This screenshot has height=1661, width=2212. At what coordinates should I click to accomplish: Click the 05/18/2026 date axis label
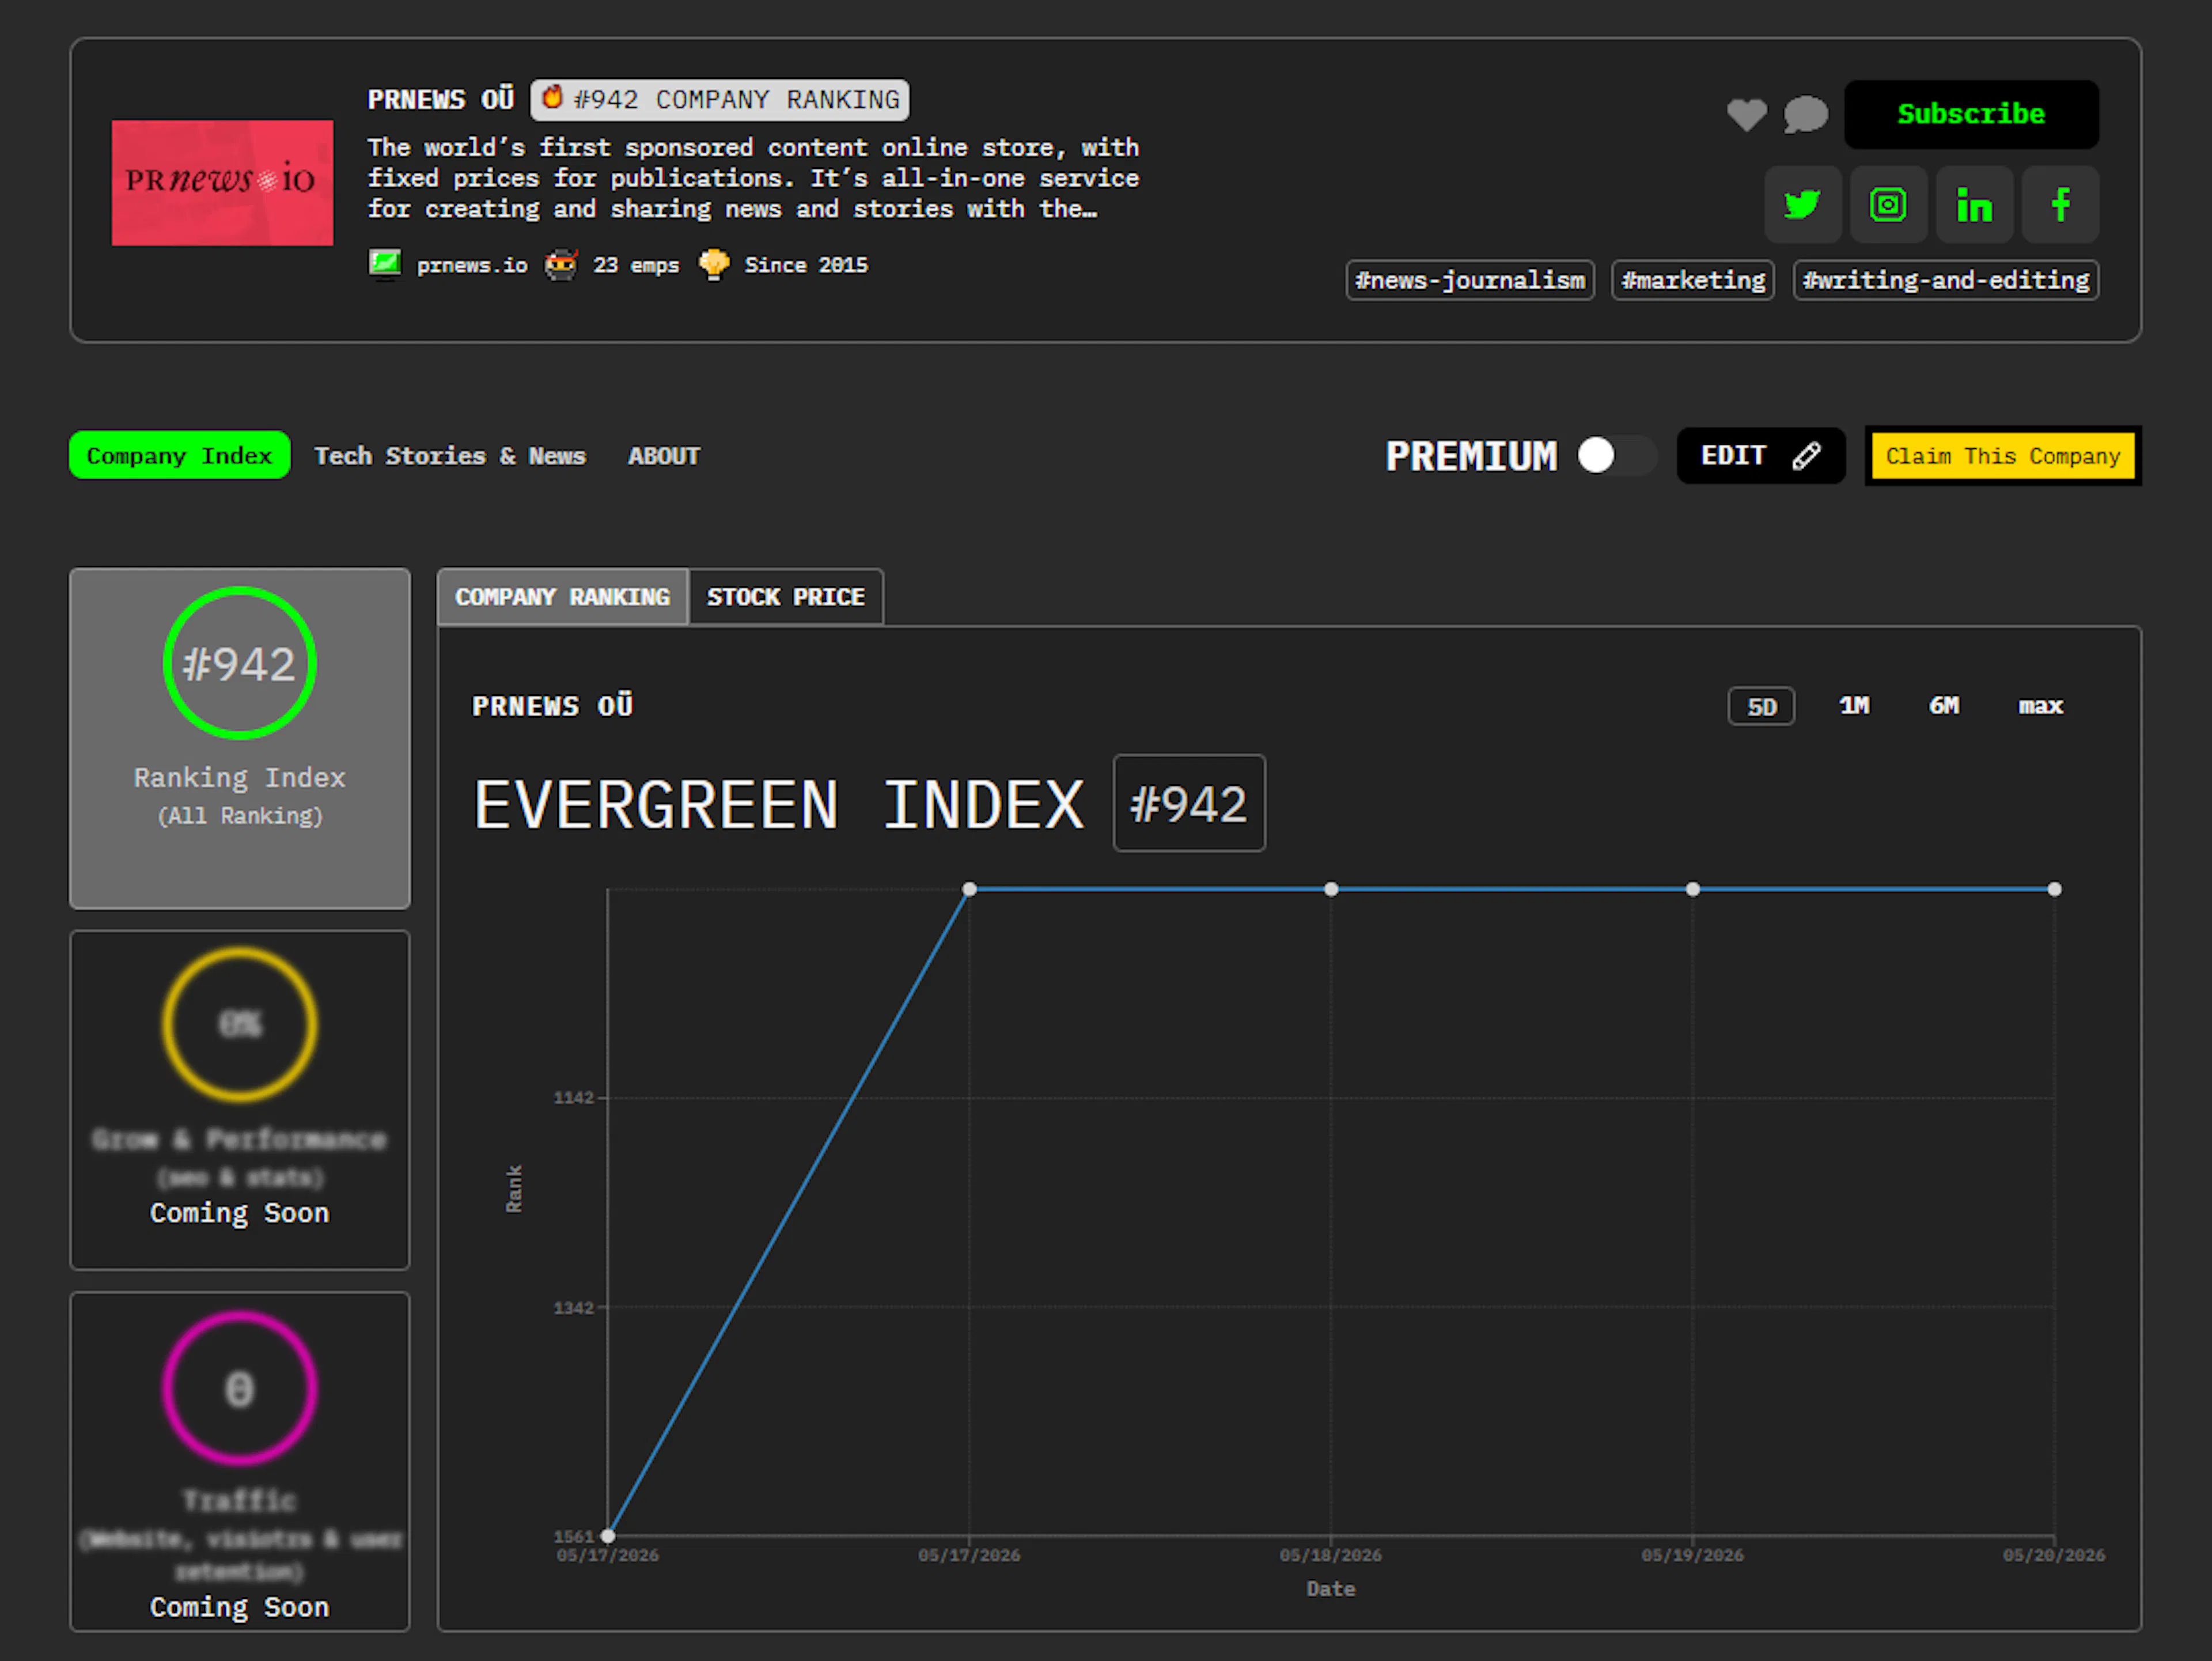(x=1331, y=1555)
